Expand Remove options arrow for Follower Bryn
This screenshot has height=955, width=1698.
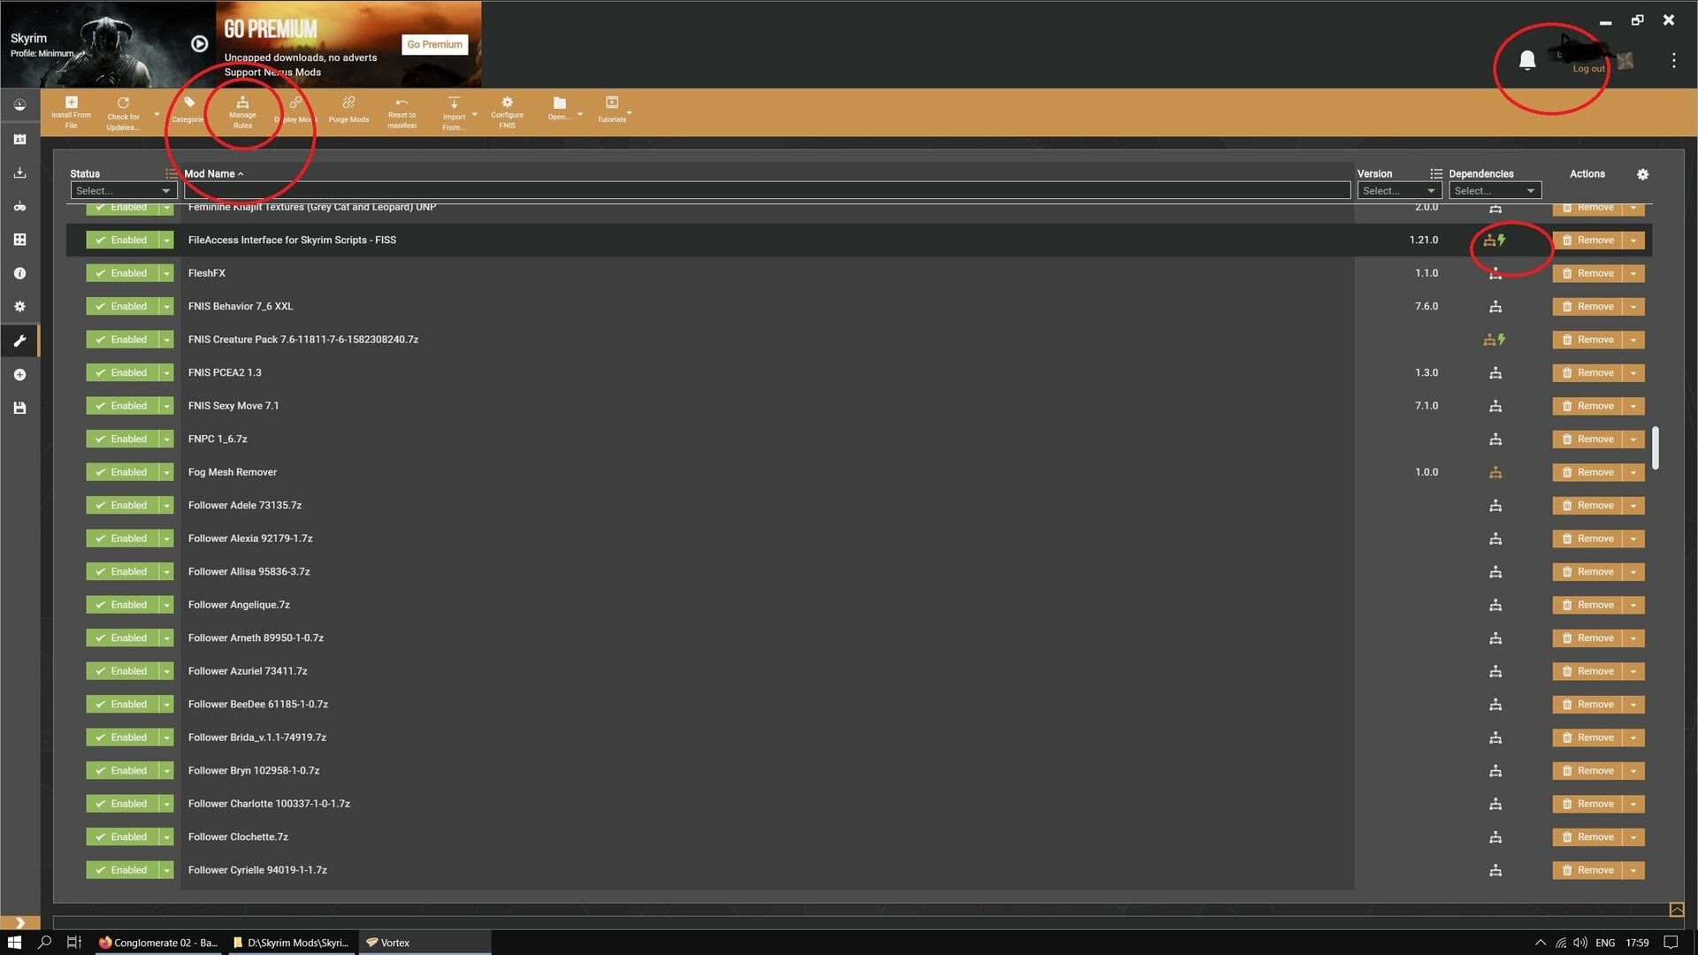[1633, 770]
